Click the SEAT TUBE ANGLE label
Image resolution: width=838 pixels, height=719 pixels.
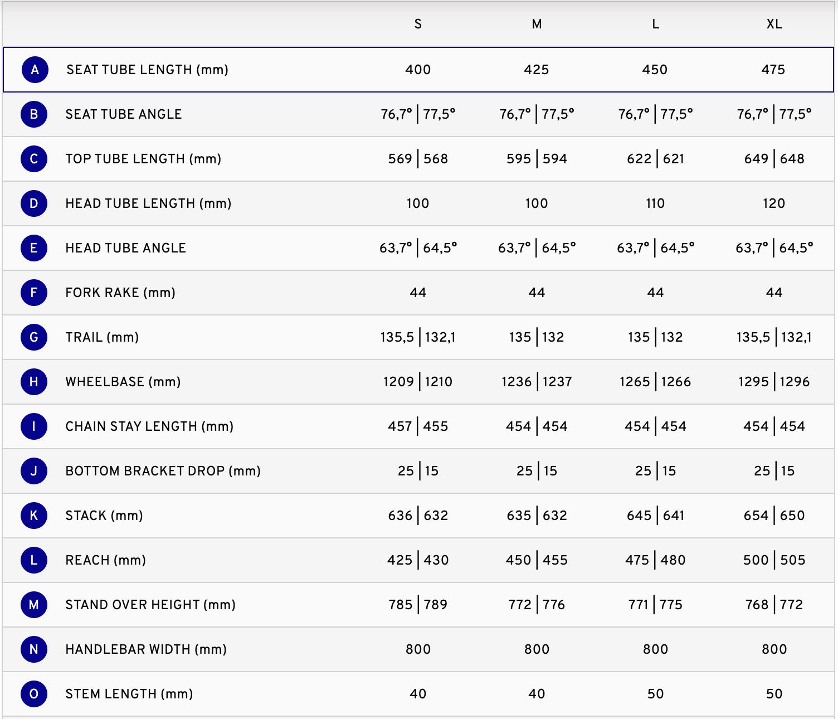124,114
